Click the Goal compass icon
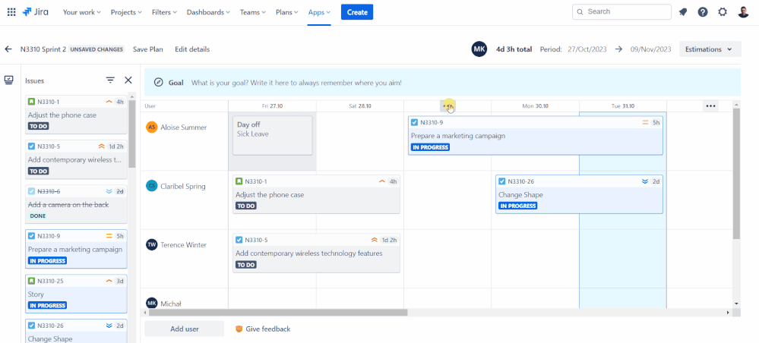Viewport: 759px width, 343px height. tap(158, 82)
